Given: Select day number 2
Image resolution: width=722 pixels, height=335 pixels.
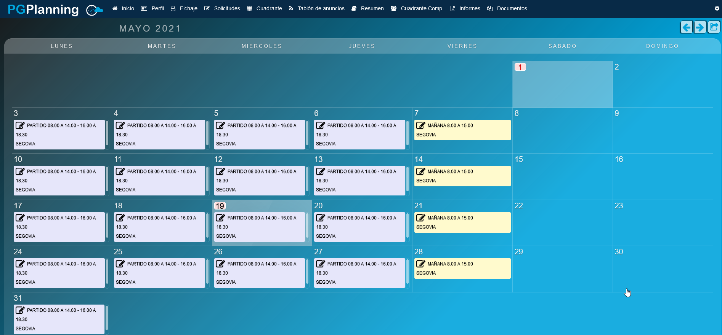Looking at the screenshot, I should pyautogui.click(x=617, y=67).
